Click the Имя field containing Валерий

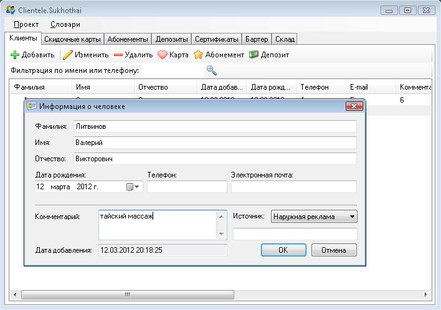(x=215, y=143)
